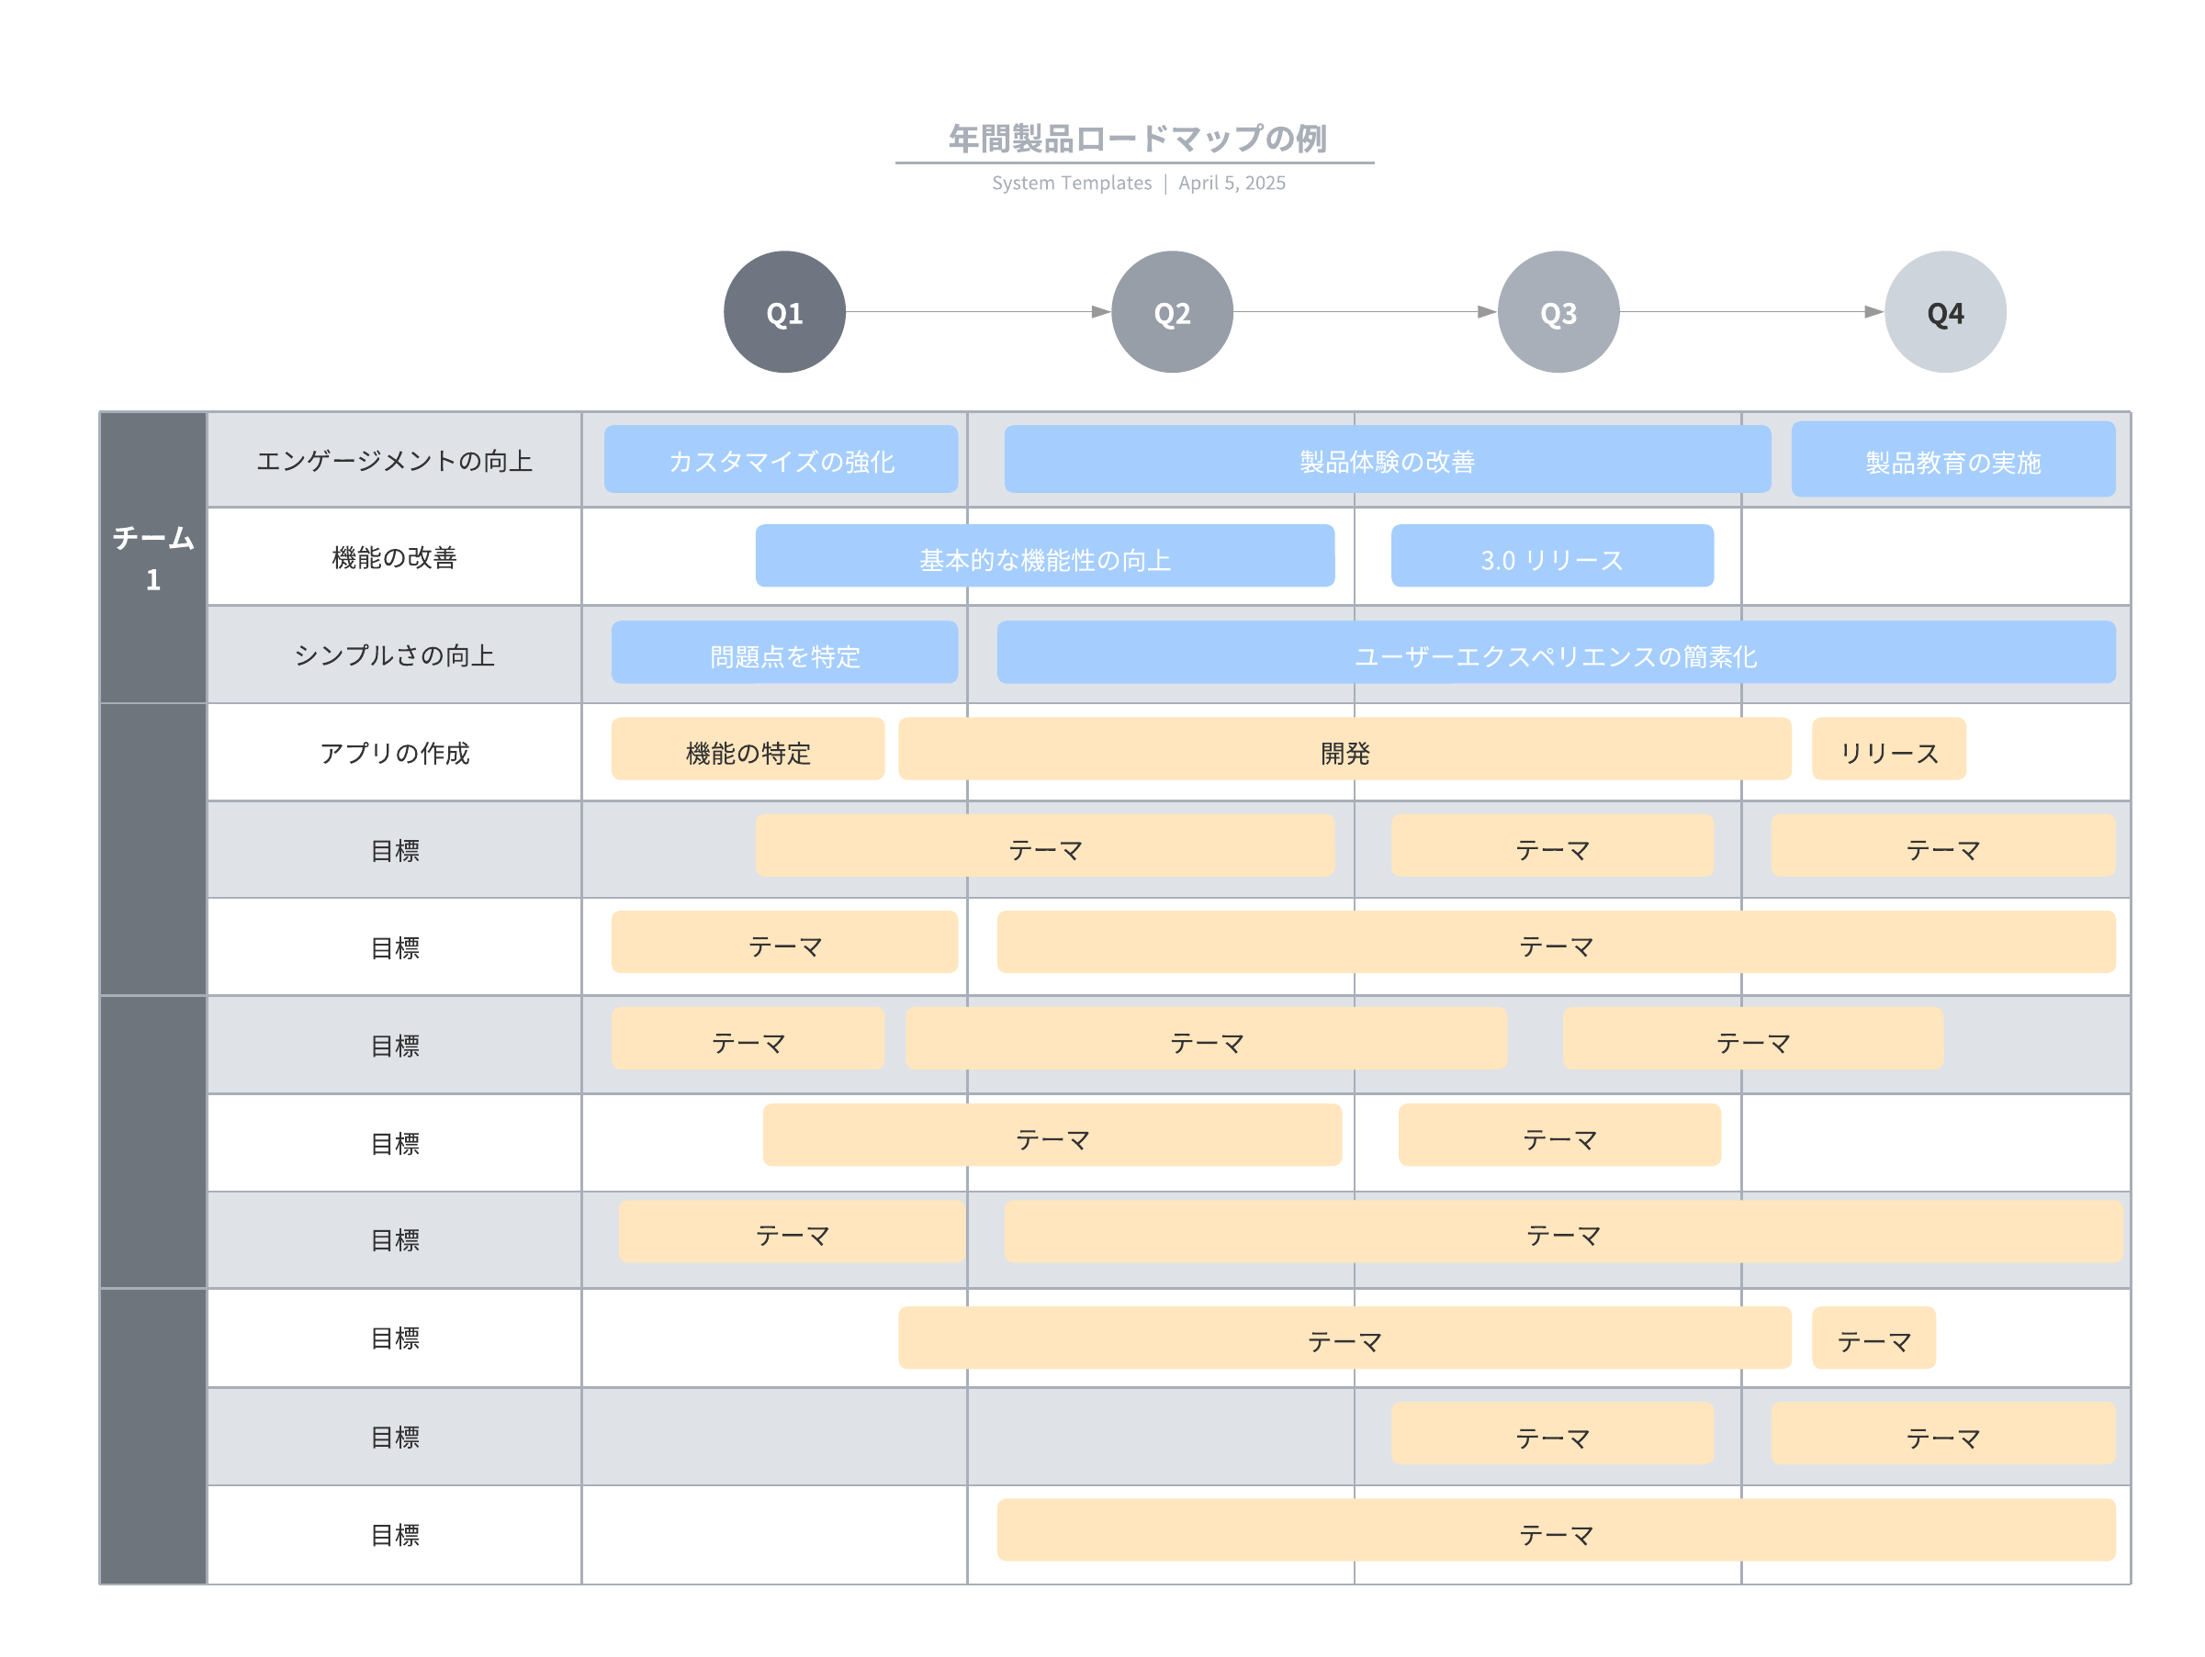Select the カスタマイズの強化 bar

[781, 460]
